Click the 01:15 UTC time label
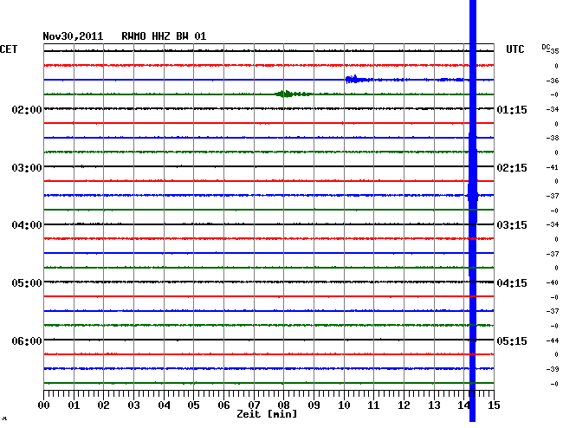Viewport: 563px width, 428px height. (x=512, y=109)
